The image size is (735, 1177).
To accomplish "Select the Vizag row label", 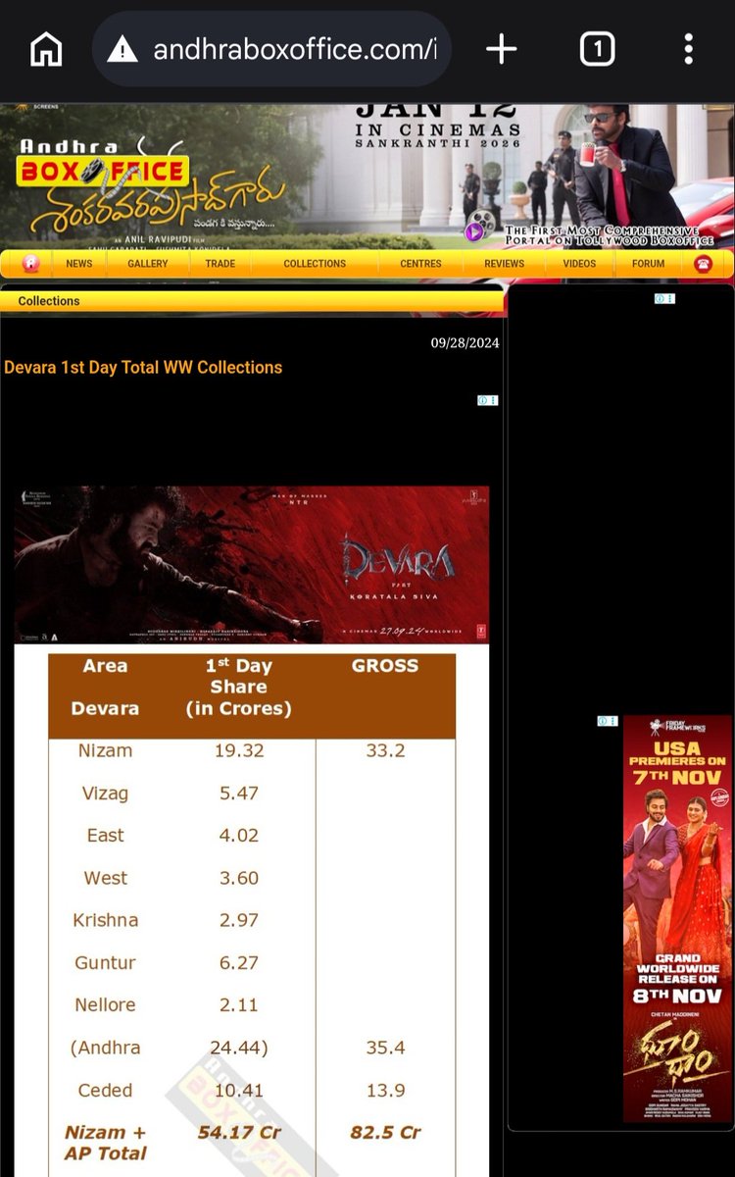I will [105, 793].
